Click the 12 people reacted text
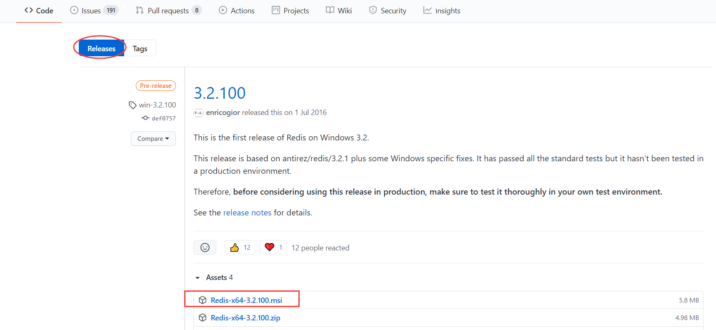The width and height of the screenshot is (716, 330). [320, 248]
